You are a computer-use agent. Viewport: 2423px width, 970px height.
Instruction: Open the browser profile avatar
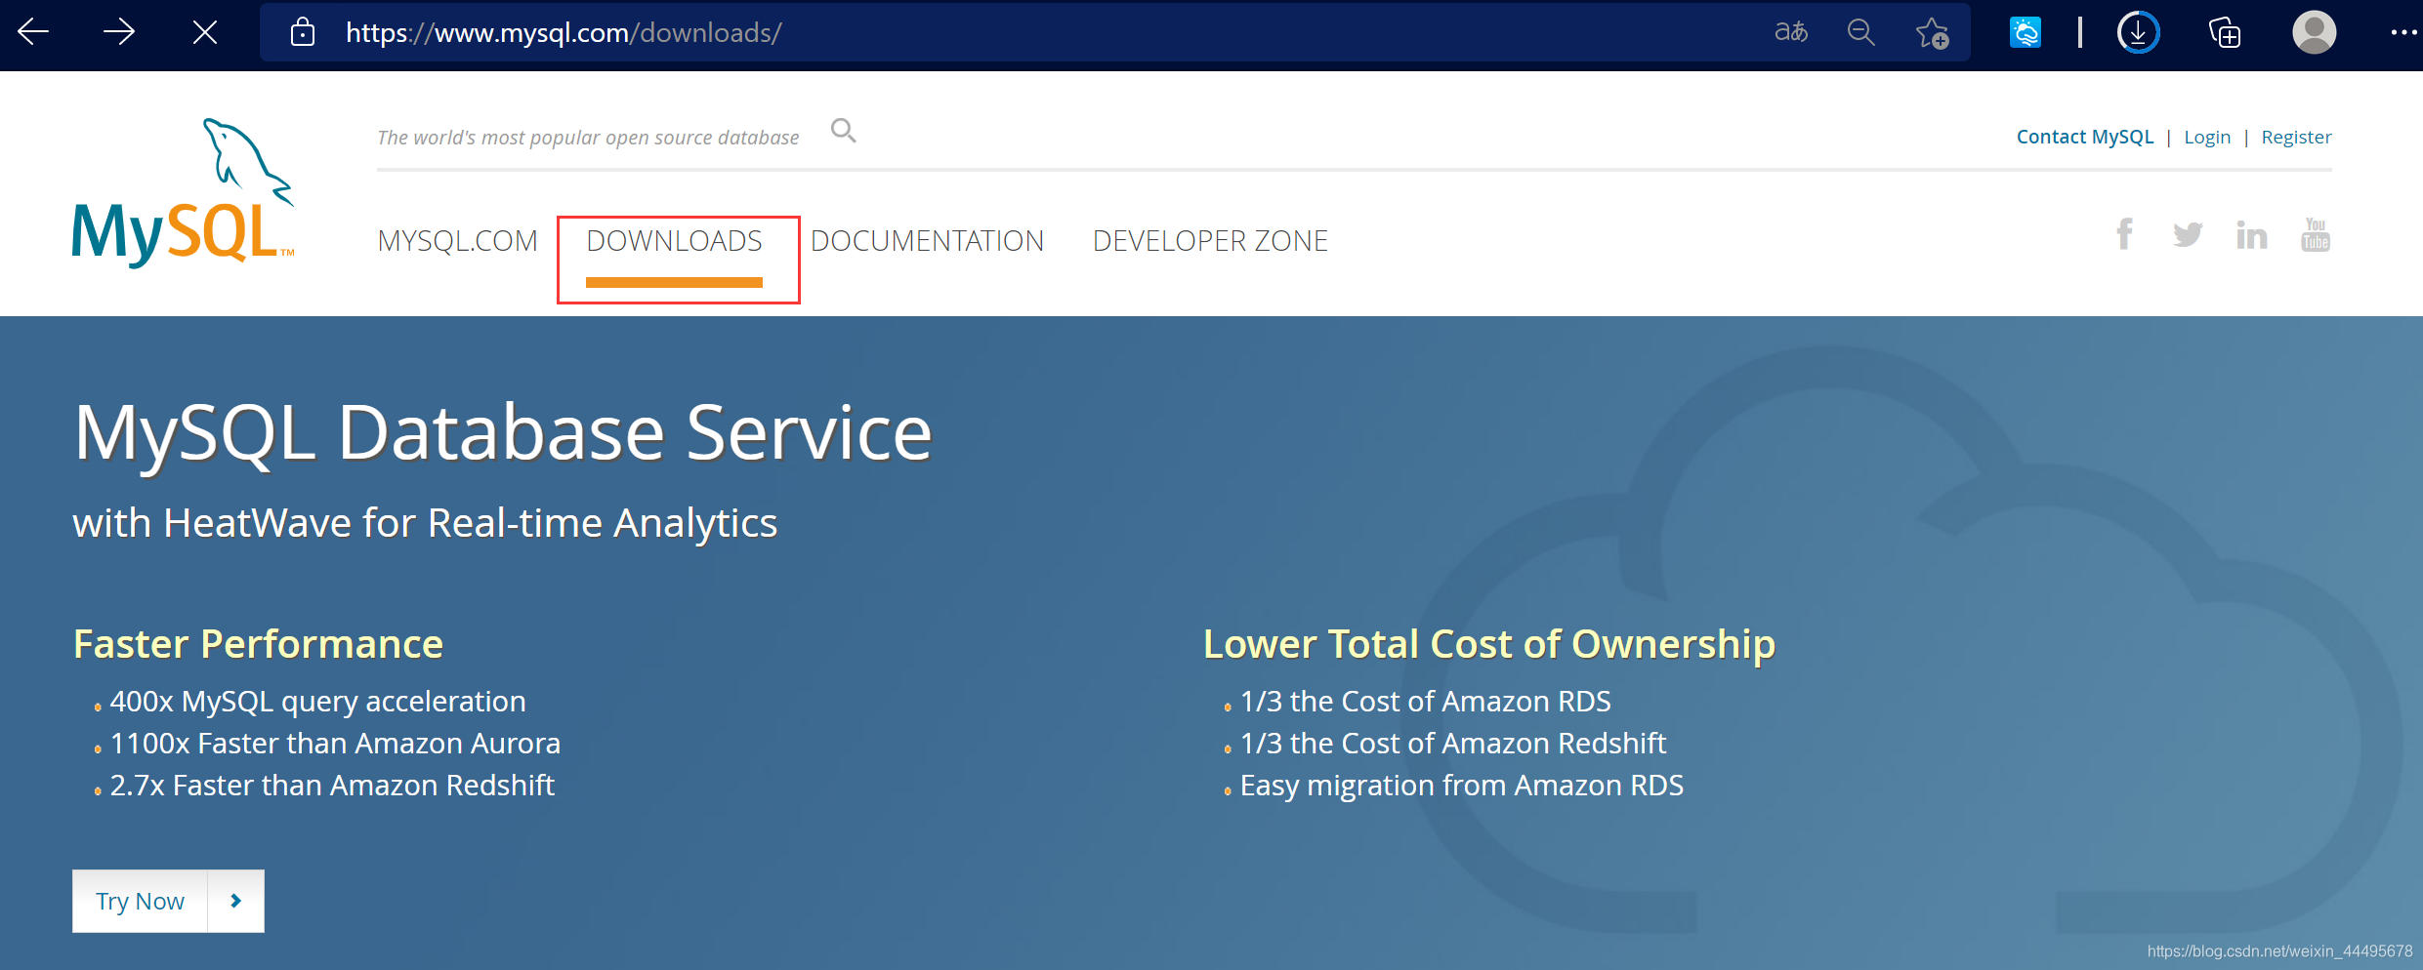(x=2315, y=32)
